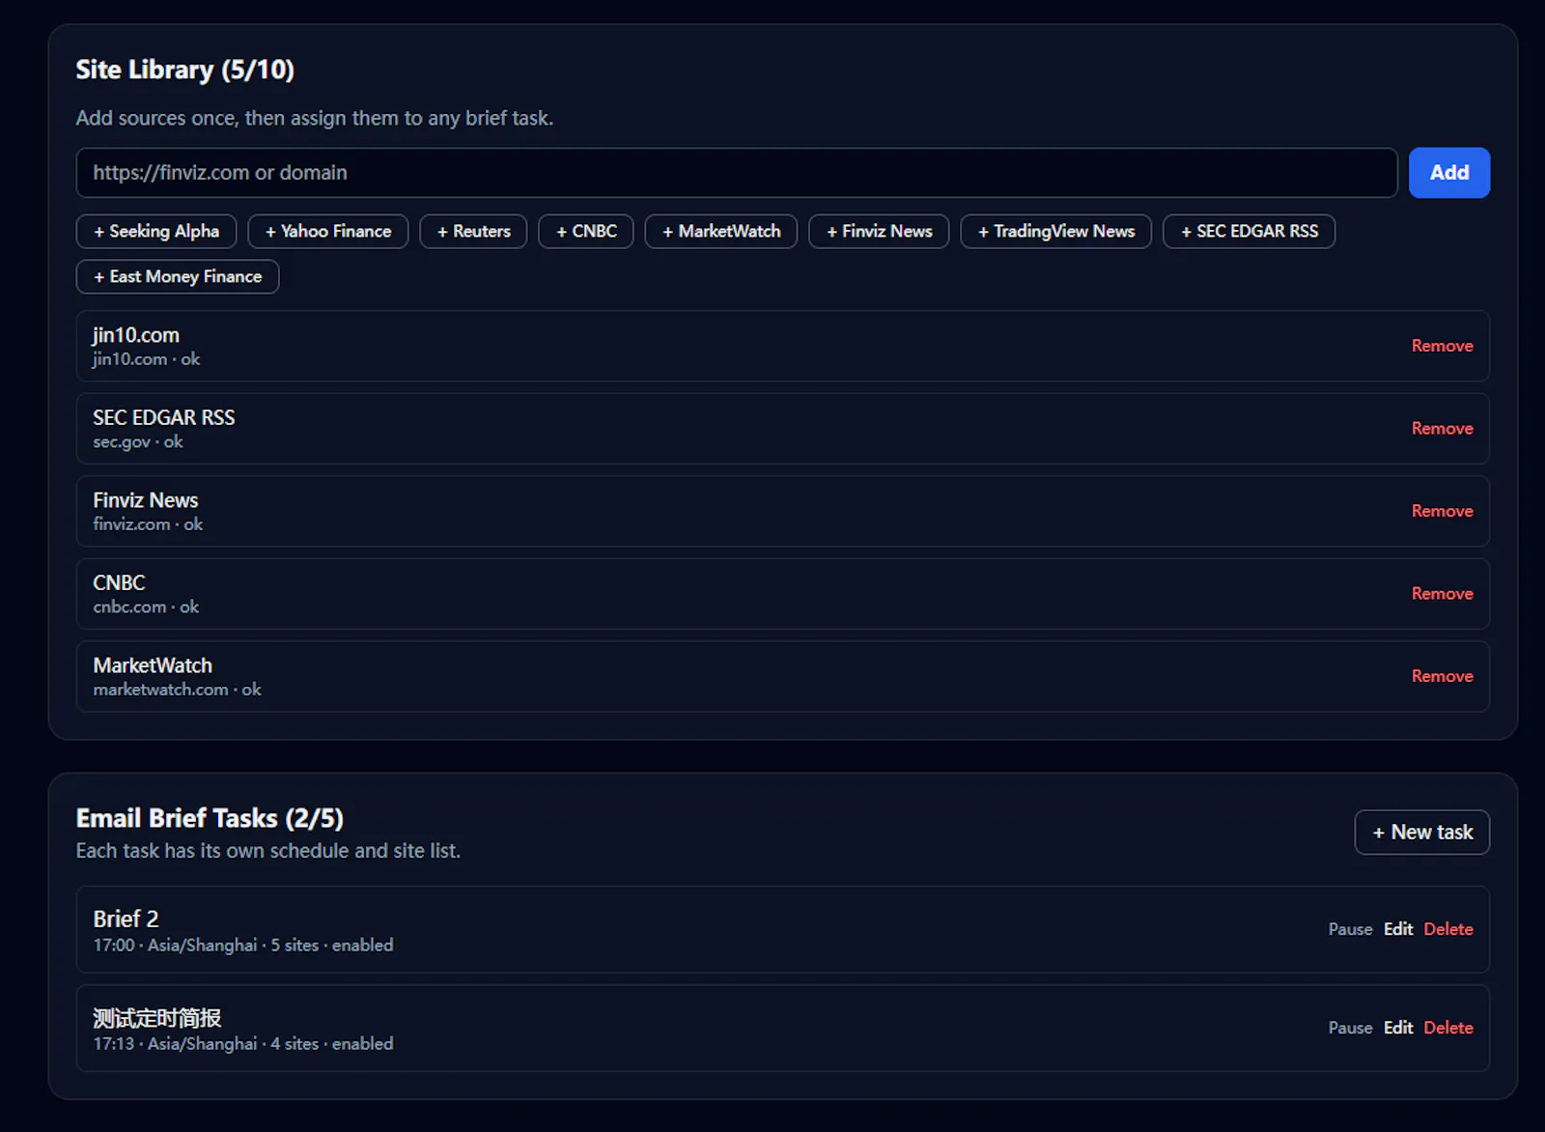Remove jin10.com from site library

[x=1442, y=346]
